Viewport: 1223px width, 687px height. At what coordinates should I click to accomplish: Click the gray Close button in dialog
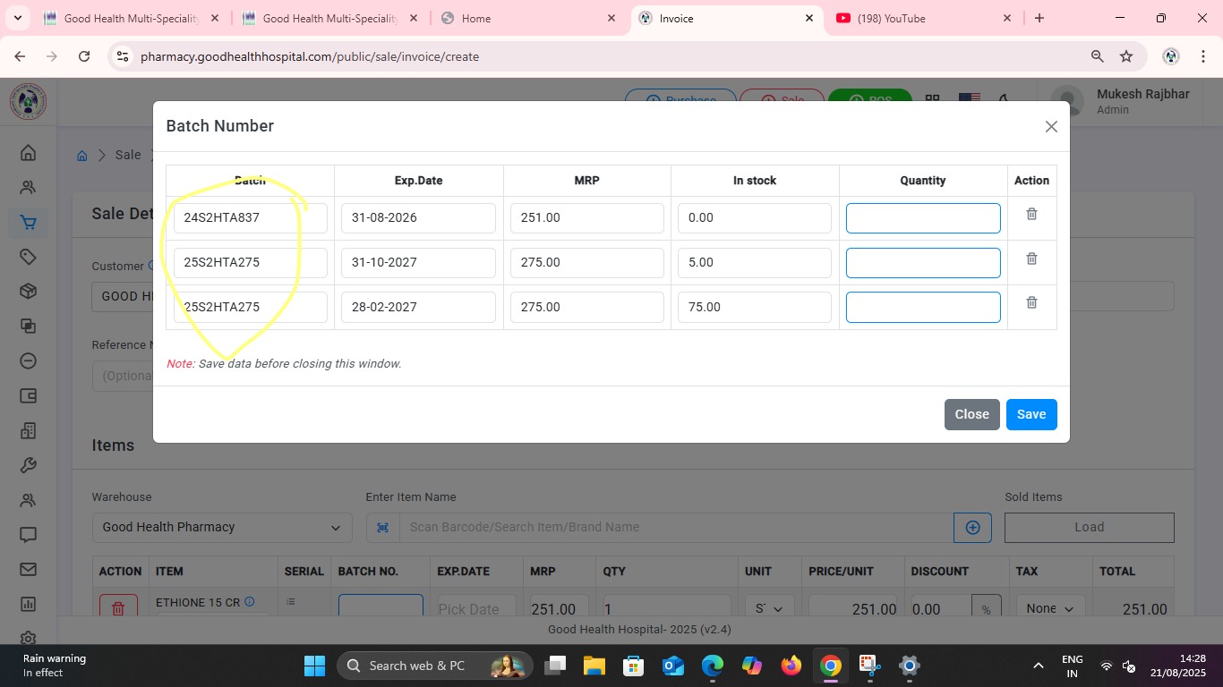point(971,414)
